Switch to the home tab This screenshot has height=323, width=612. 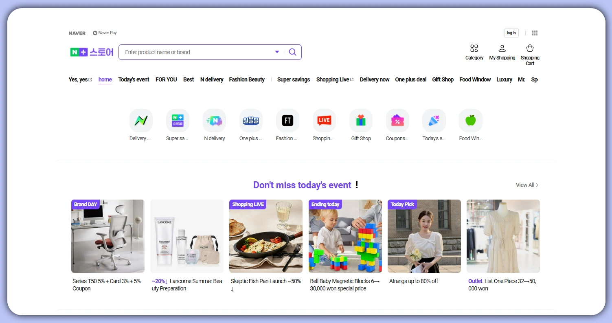(105, 79)
